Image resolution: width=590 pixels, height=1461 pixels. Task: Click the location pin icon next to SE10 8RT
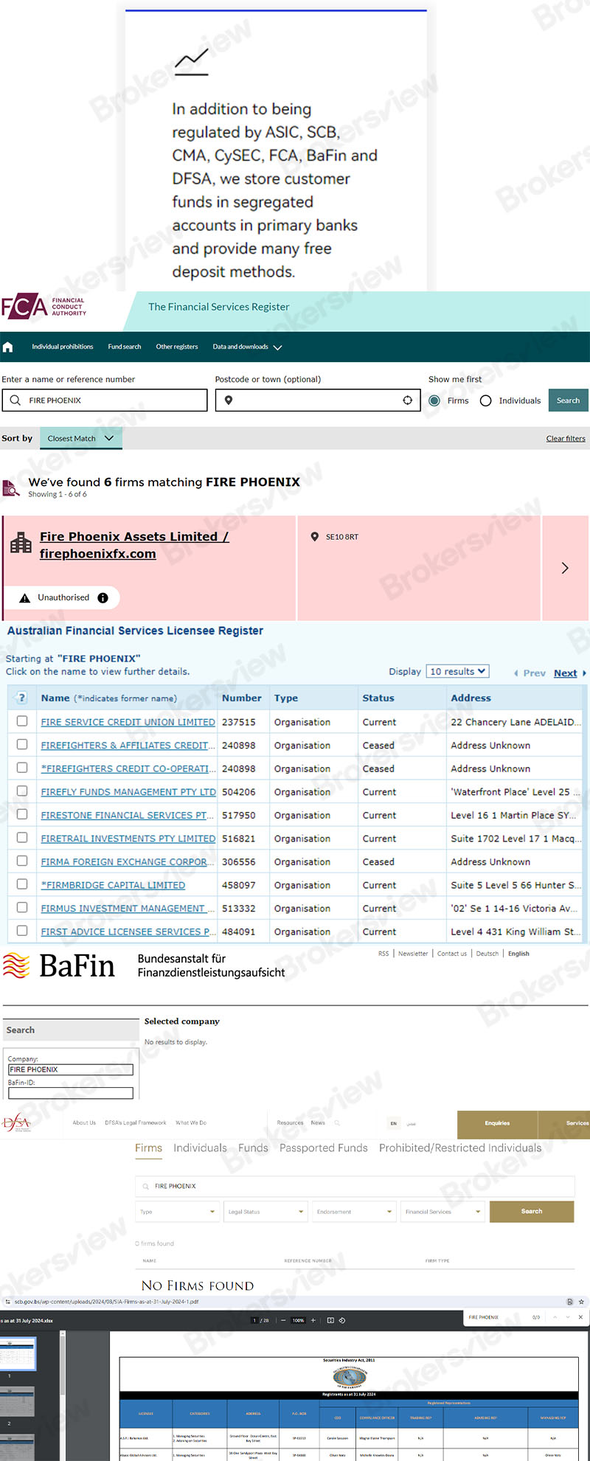pos(315,537)
